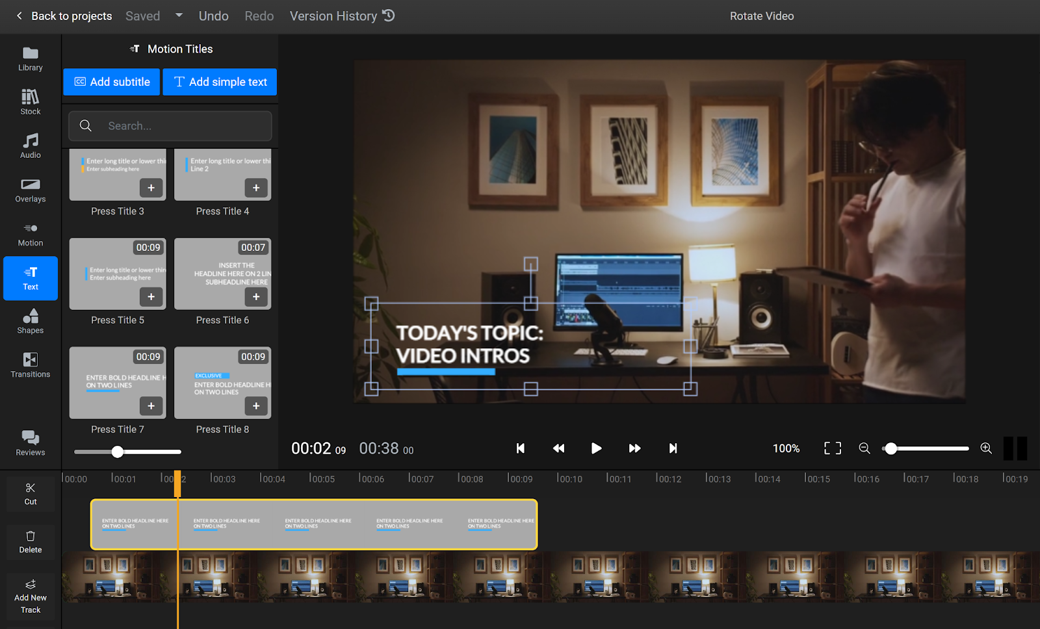The height and width of the screenshot is (629, 1040).
Task: Click the Add subtitle button
Action: tap(112, 82)
